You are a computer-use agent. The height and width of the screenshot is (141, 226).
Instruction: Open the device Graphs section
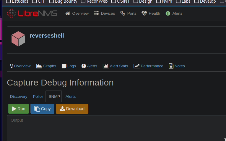point(46,66)
